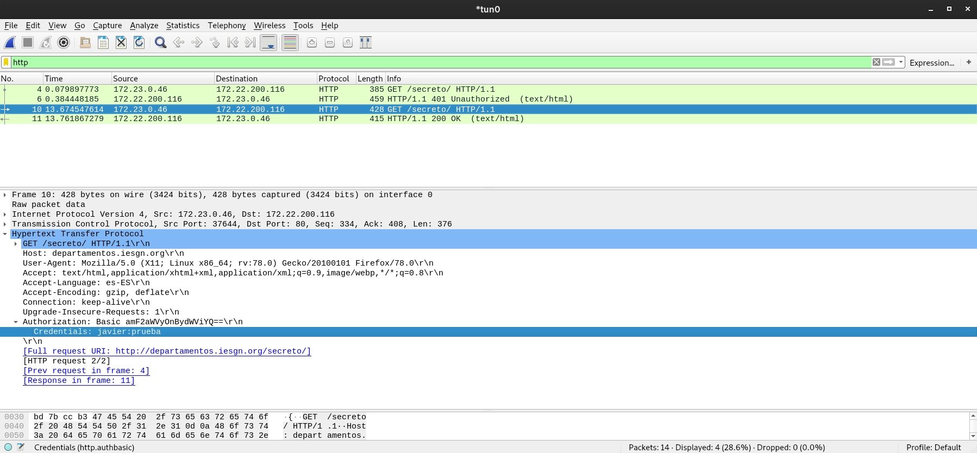Zoom out packet text
This screenshot has height=453, width=977.
pyautogui.click(x=330, y=42)
